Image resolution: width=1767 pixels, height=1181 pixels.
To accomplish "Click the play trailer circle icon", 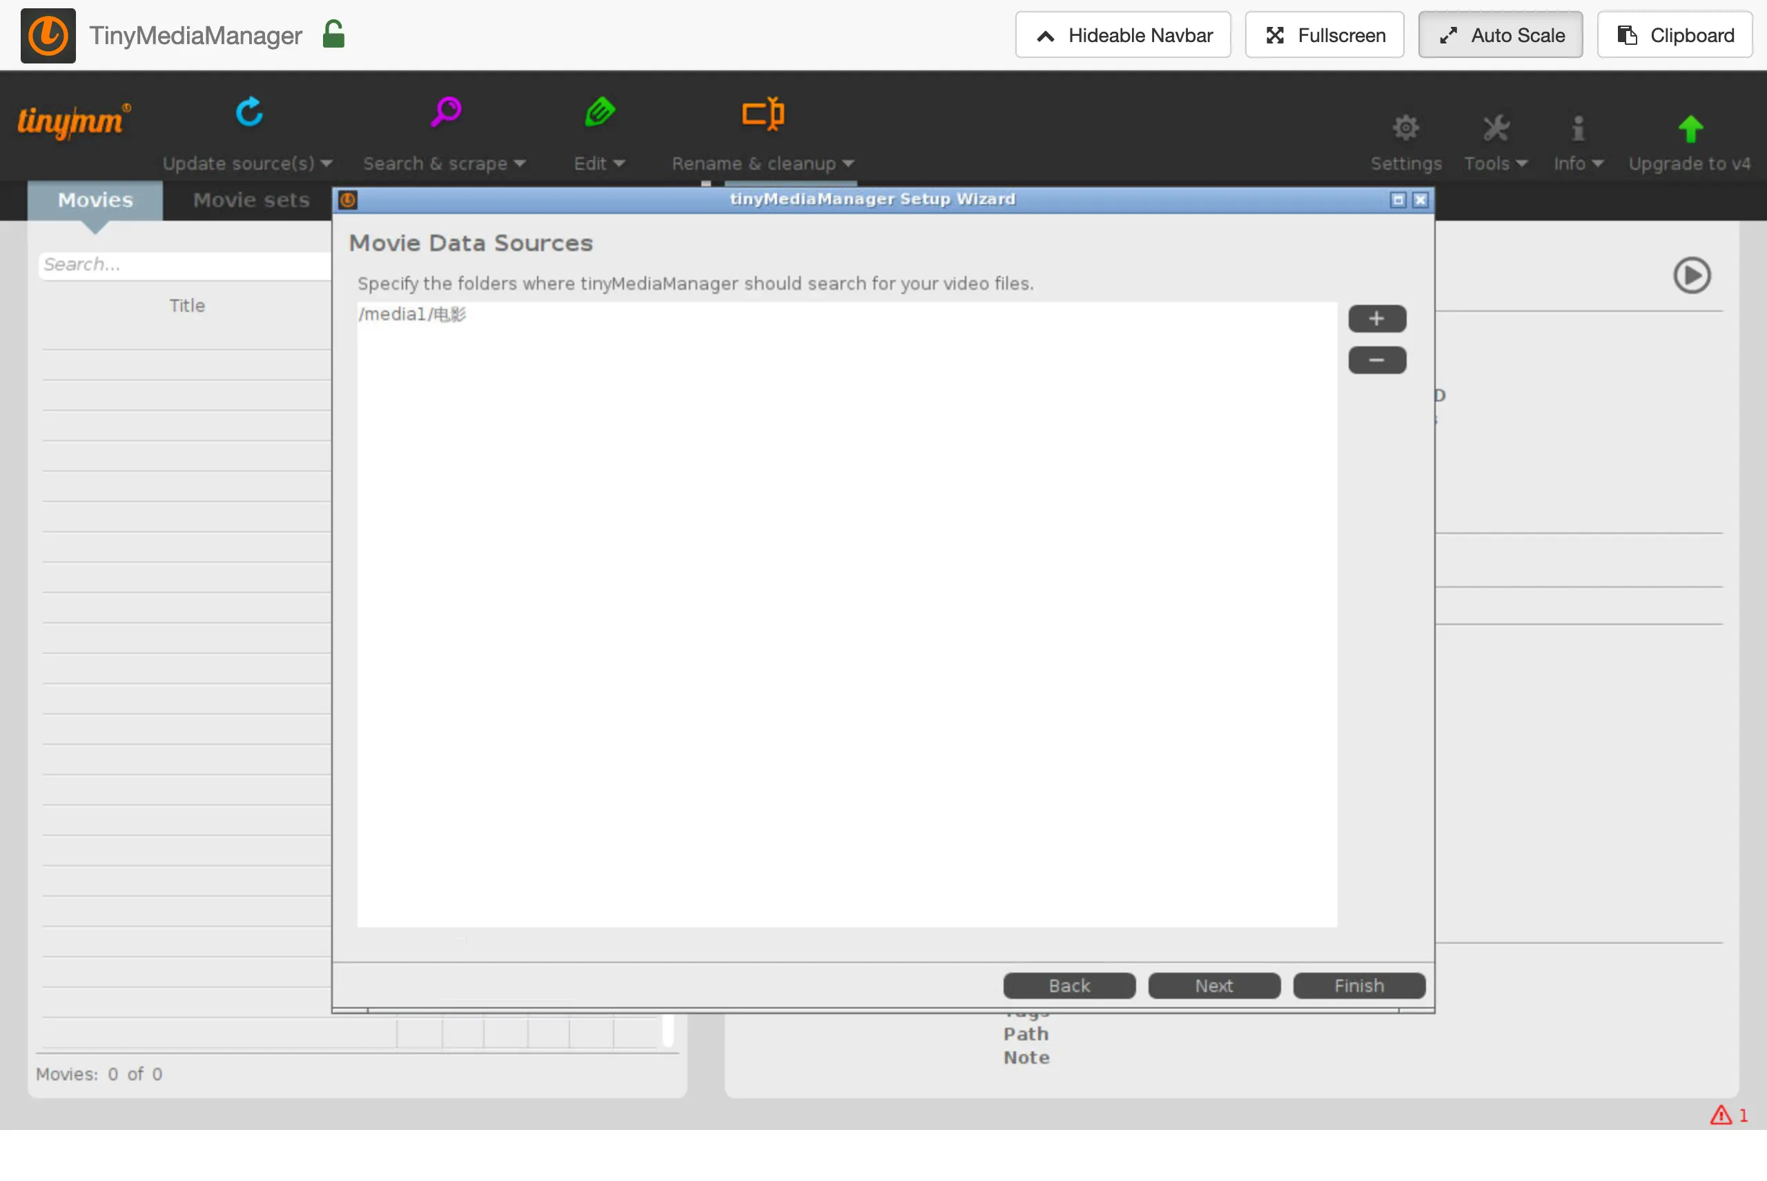I will 1692,275.
